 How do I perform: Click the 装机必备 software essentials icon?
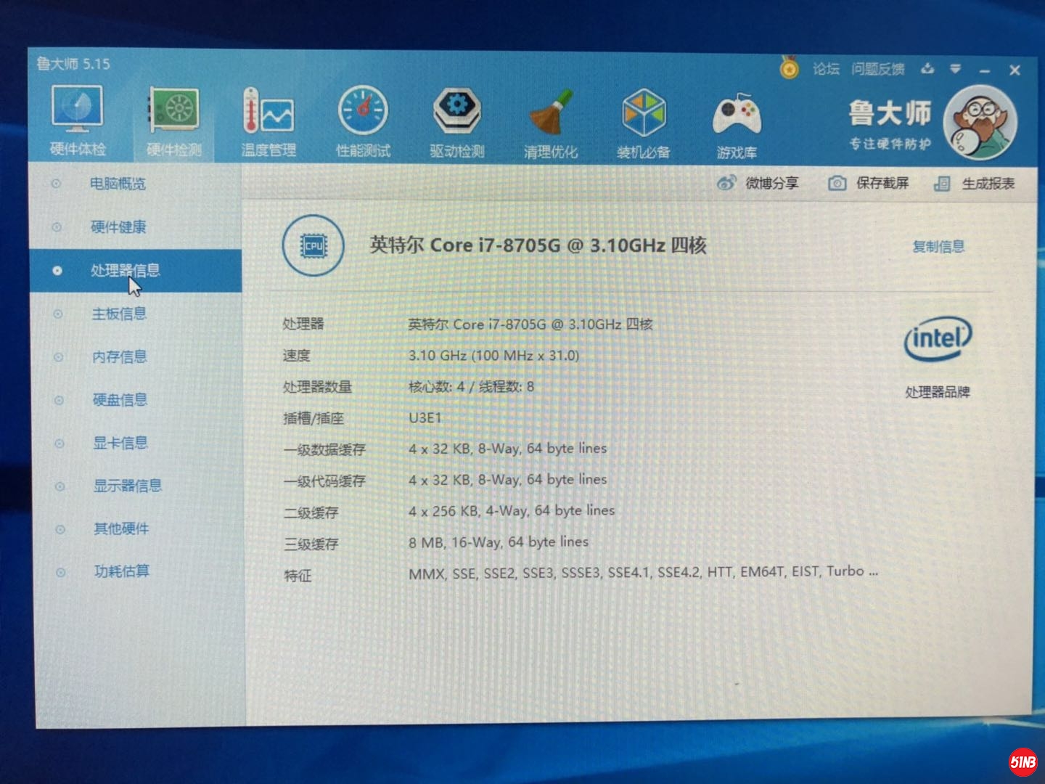click(644, 120)
